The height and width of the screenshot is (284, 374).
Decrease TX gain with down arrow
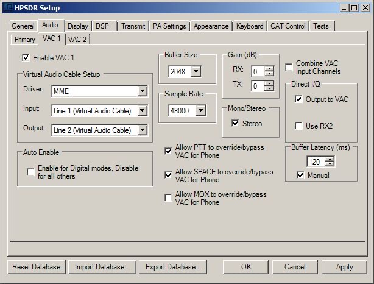[269, 88]
